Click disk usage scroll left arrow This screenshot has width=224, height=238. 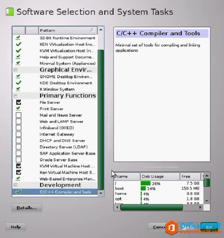point(117,207)
